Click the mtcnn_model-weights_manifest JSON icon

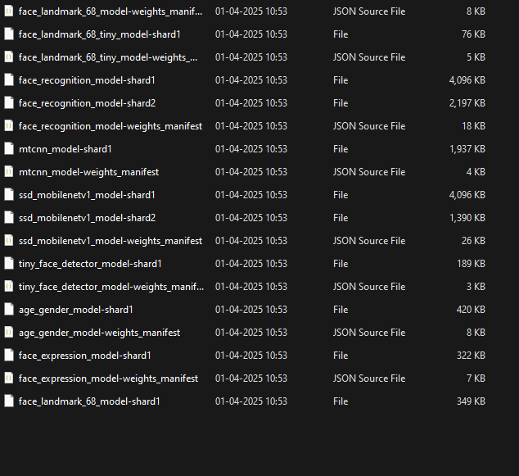[x=9, y=172]
